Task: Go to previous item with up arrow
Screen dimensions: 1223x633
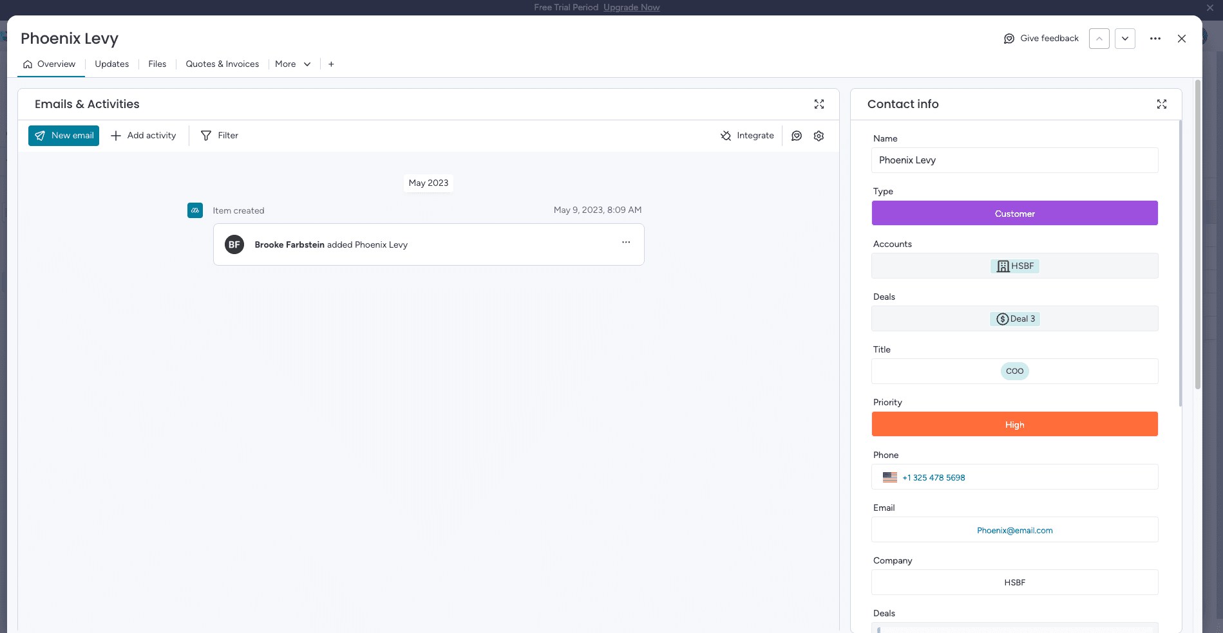Action: 1099,39
